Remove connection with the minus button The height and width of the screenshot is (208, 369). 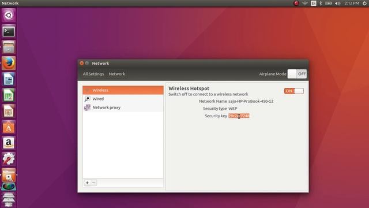[x=93, y=183]
